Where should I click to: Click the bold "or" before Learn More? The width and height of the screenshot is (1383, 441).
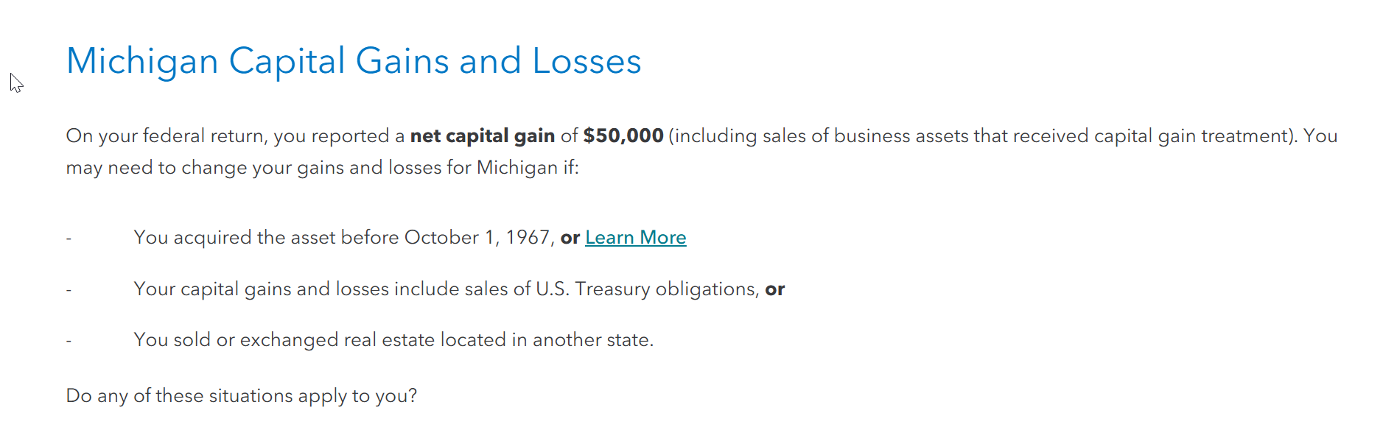tap(570, 238)
